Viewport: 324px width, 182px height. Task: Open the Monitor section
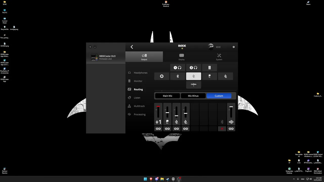tap(135, 81)
